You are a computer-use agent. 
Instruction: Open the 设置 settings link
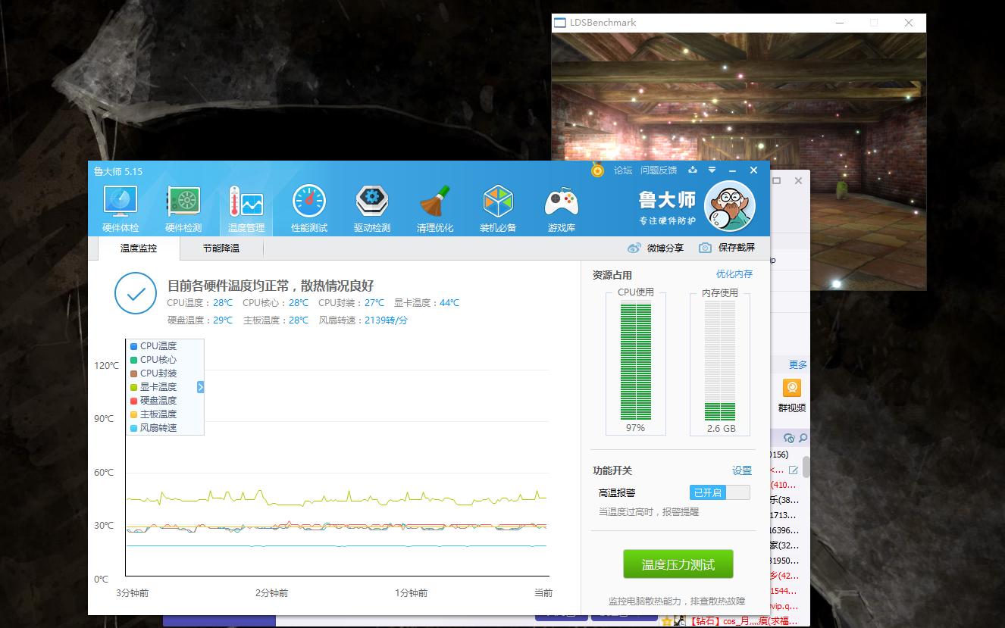point(742,470)
